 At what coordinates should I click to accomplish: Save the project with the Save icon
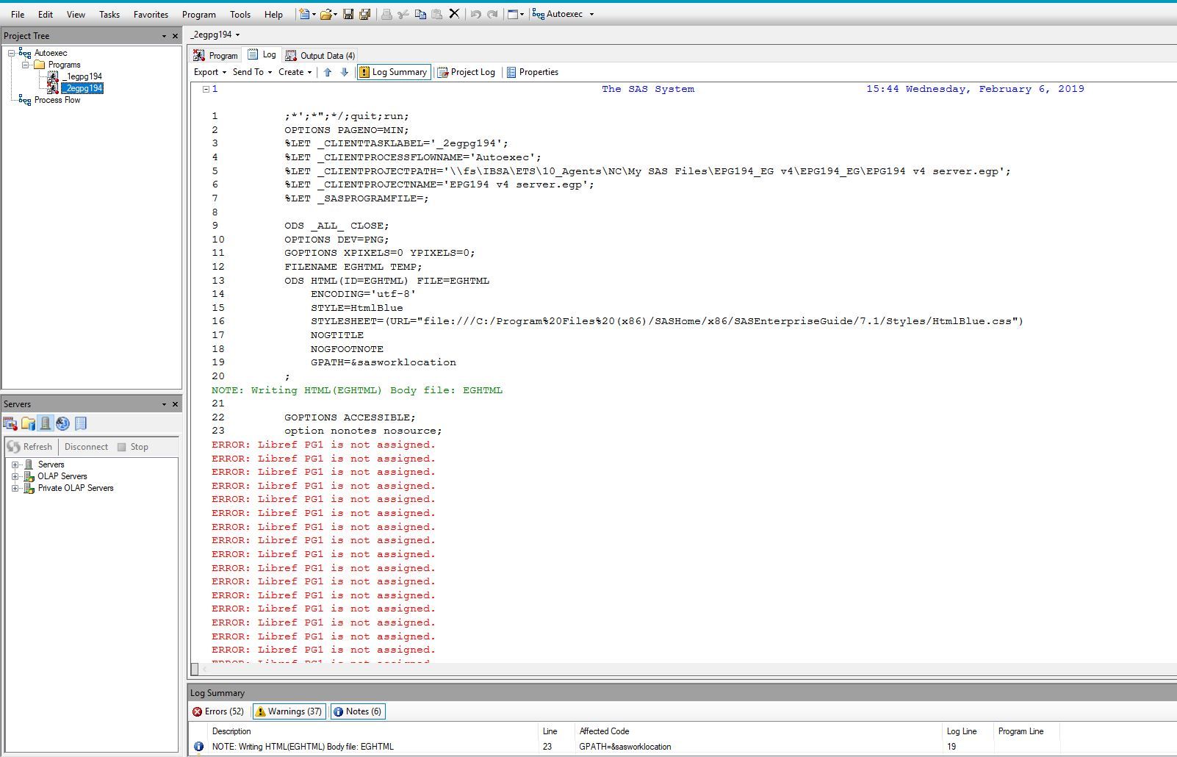[x=348, y=13]
